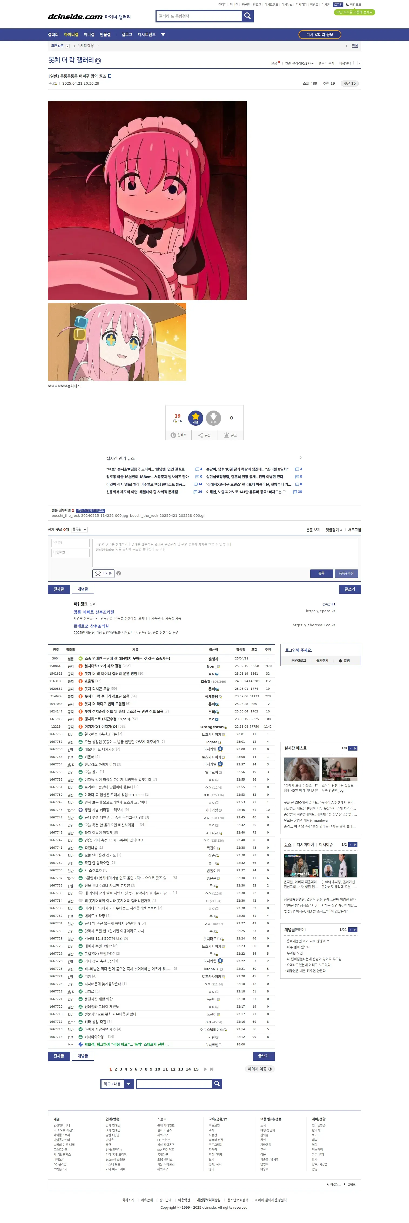Switch to 개념글 tab above post list
The height and width of the screenshot is (1223, 409).
pos(83,589)
